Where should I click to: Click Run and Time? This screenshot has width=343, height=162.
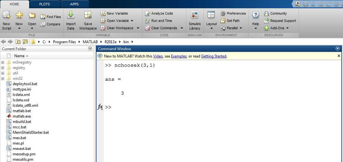pyautogui.click(x=158, y=20)
